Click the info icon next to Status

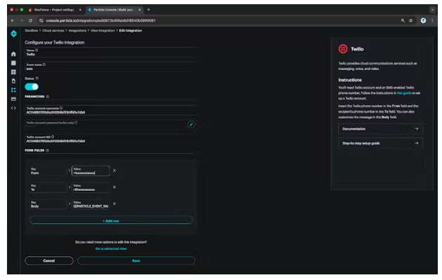tap(37, 78)
